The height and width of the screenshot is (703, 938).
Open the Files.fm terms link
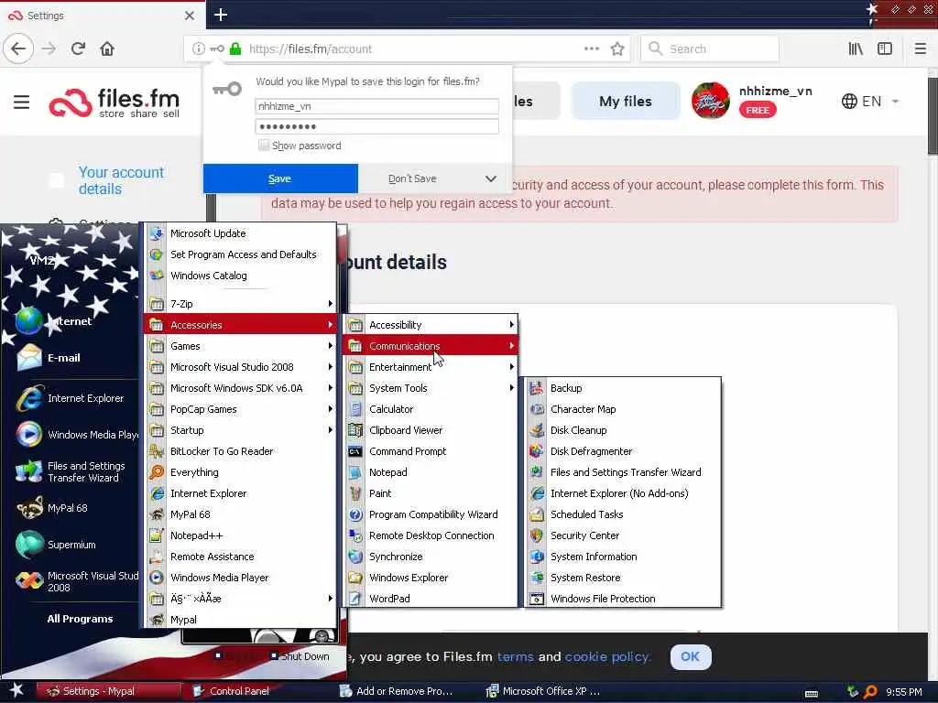coord(515,656)
